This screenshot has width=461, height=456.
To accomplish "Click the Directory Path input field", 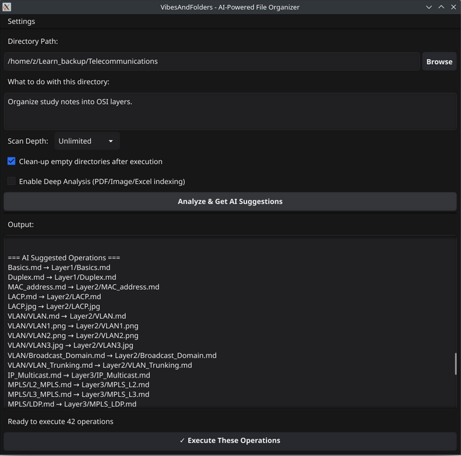I will [212, 62].
